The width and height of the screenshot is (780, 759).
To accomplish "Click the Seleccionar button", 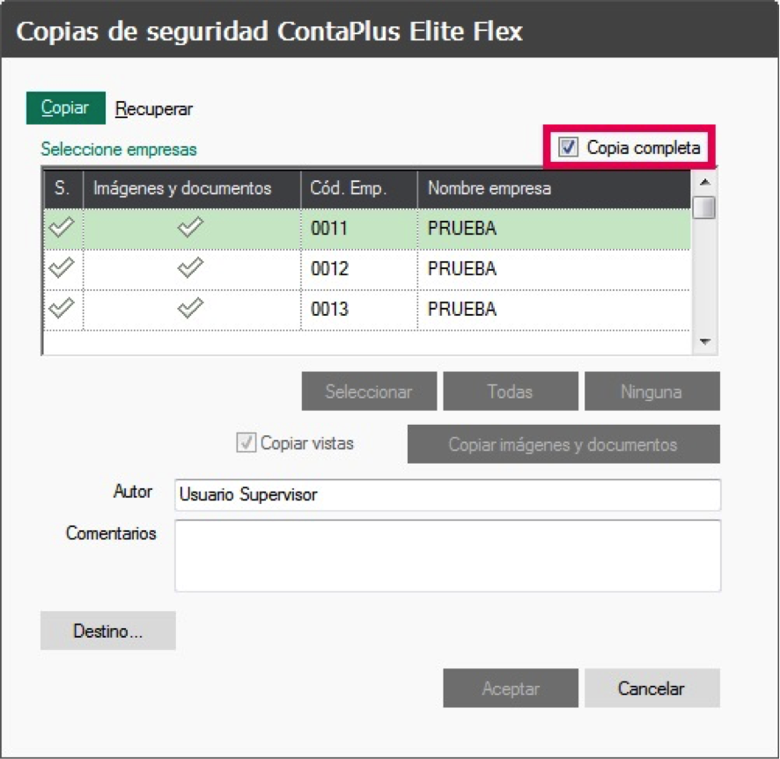I will coord(369,391).
